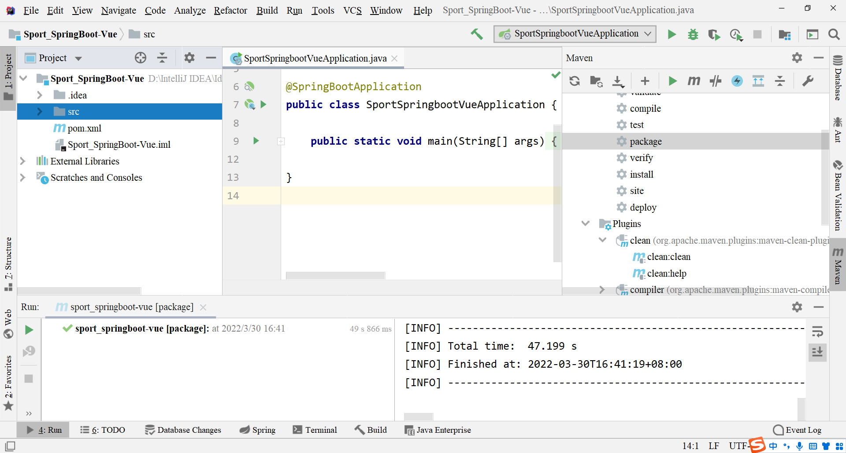Toggle the Database side tool window
846x453 pixels.
pos(838,78)
